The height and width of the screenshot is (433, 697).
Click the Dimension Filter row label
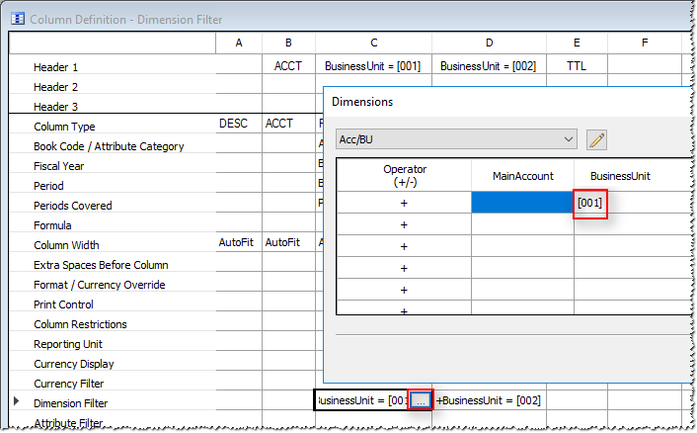coord(74,403)
